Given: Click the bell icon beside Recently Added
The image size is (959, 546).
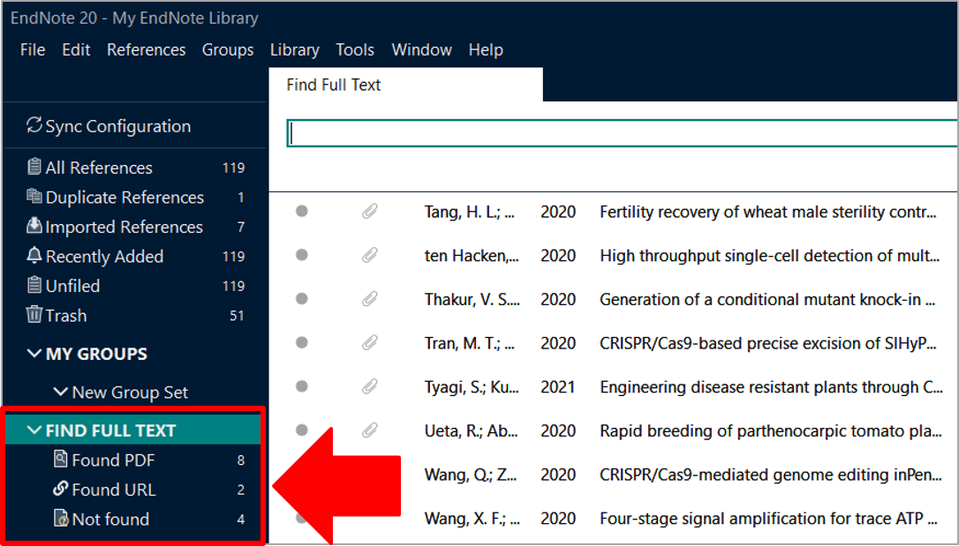Looking at the screenshot, I should 34,255.
